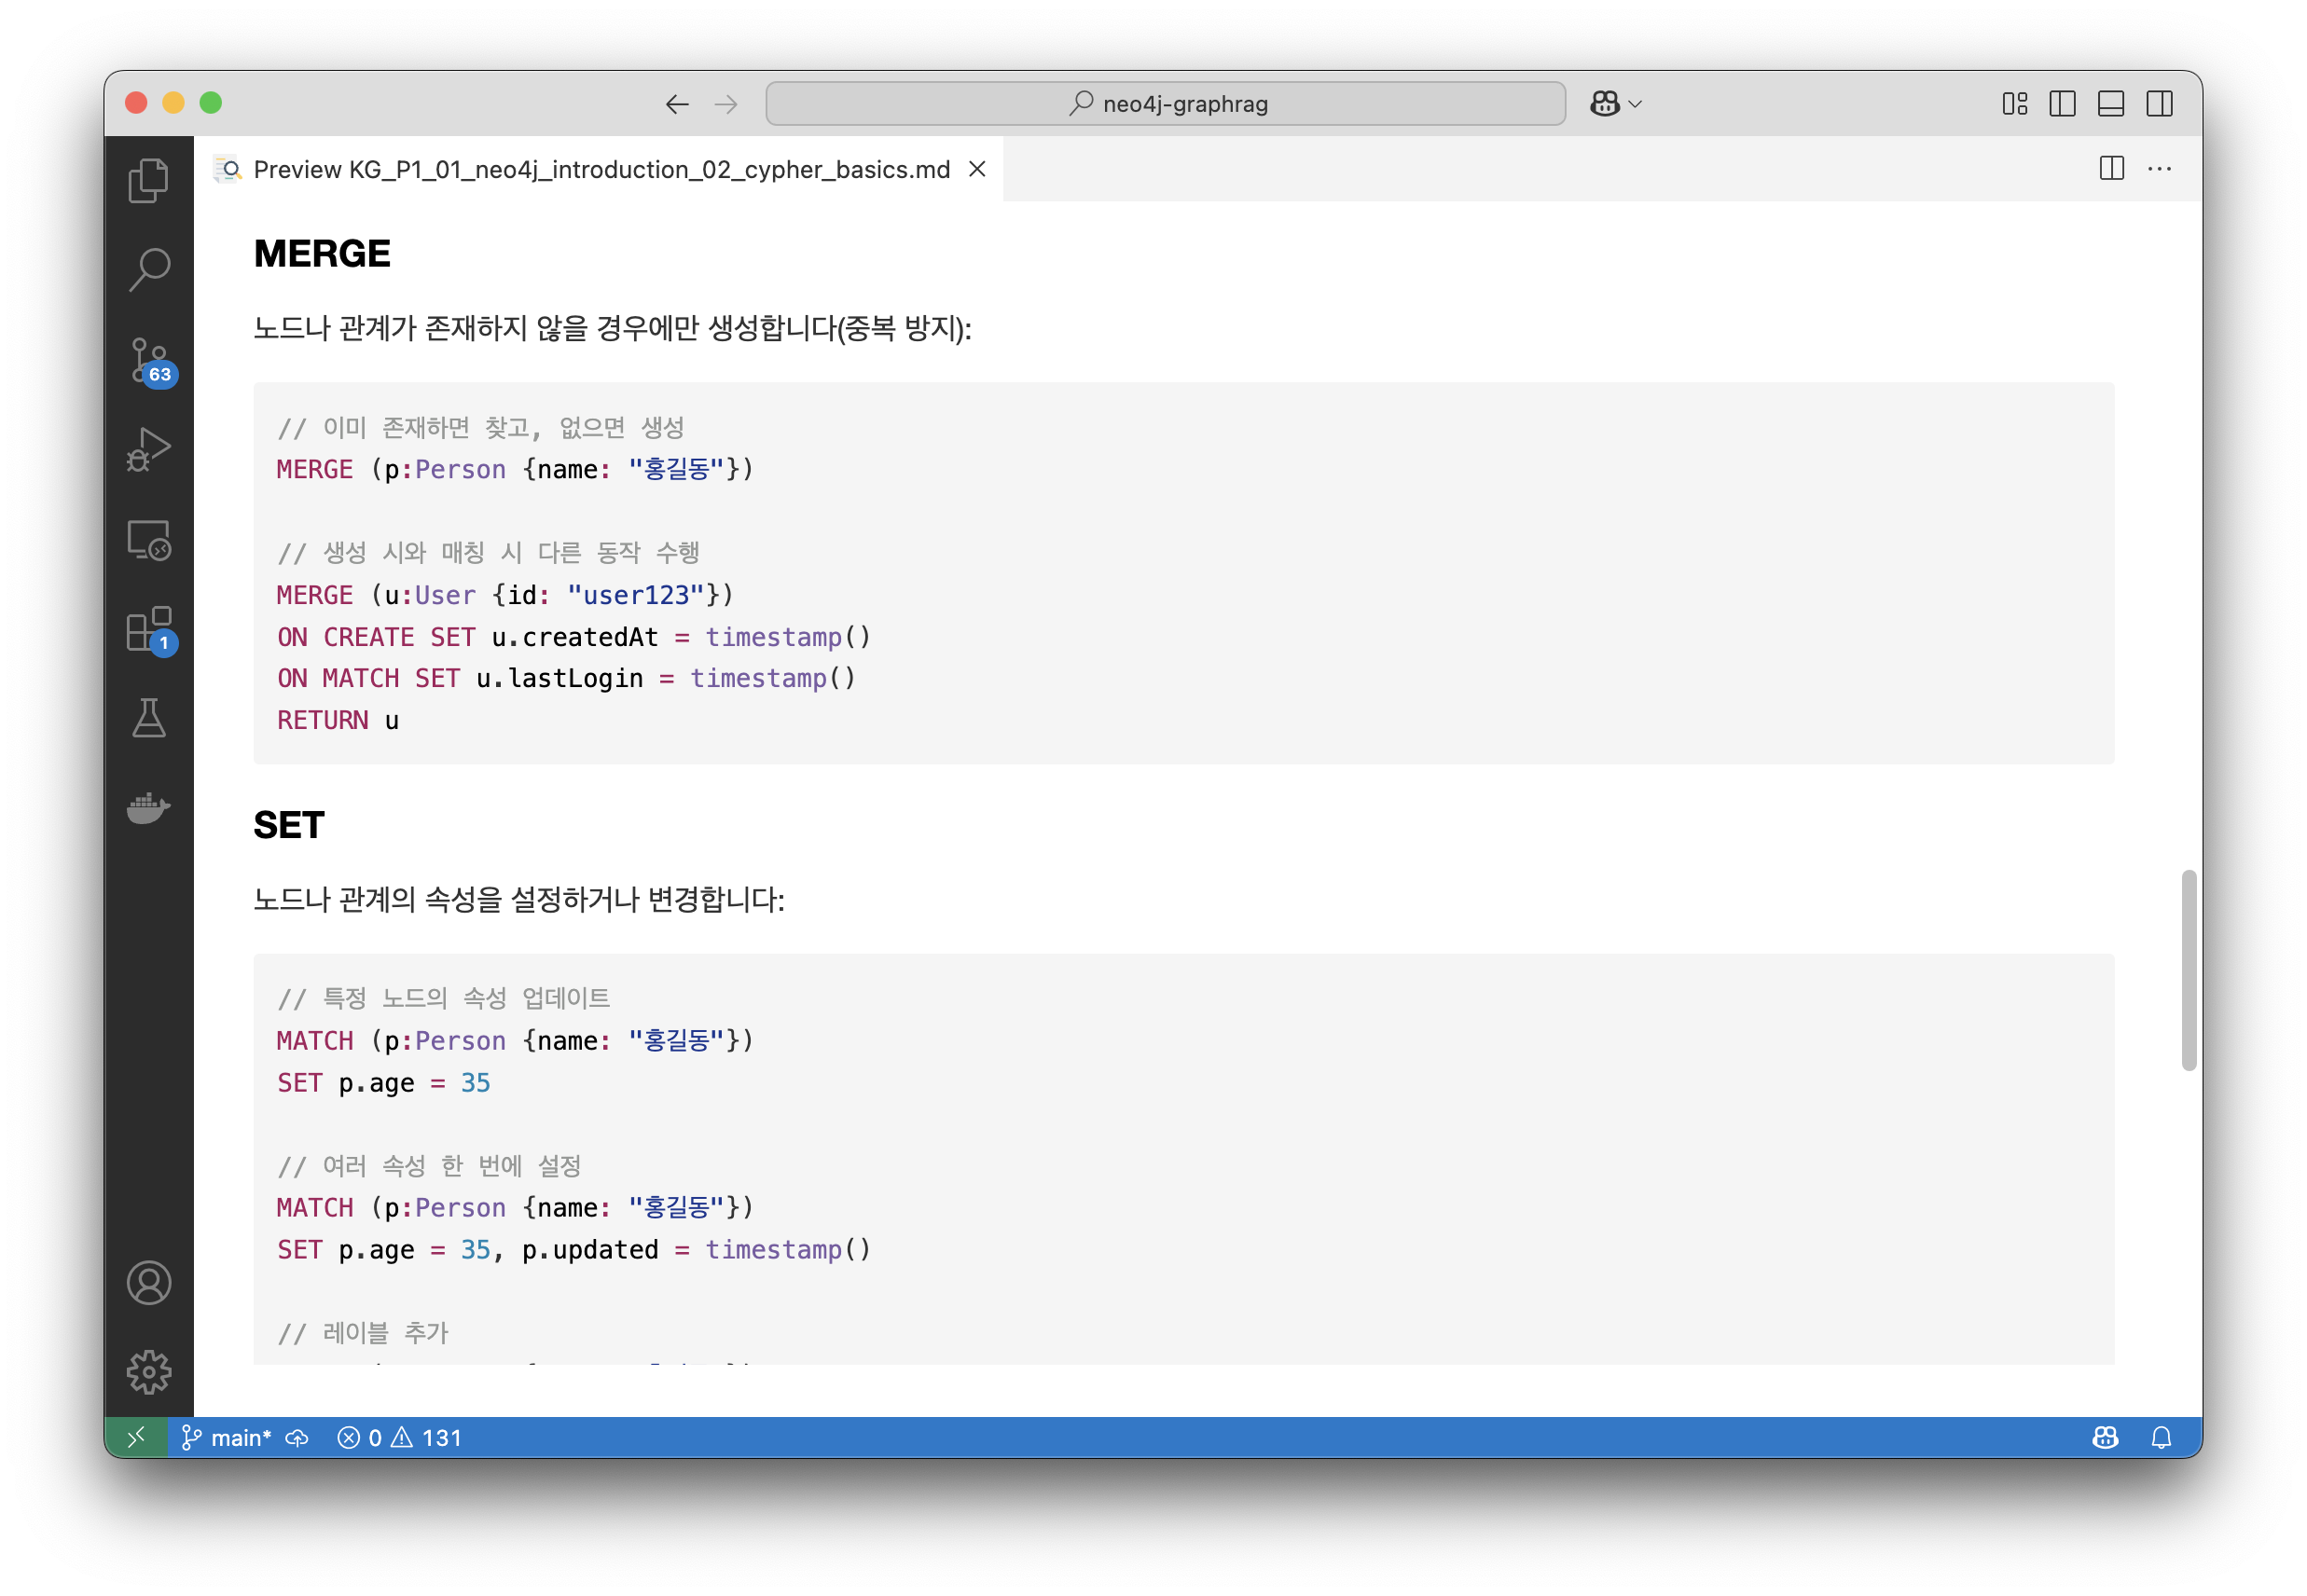
Task: Open the Extensions view icon
Action: click(x=149, y=630)
